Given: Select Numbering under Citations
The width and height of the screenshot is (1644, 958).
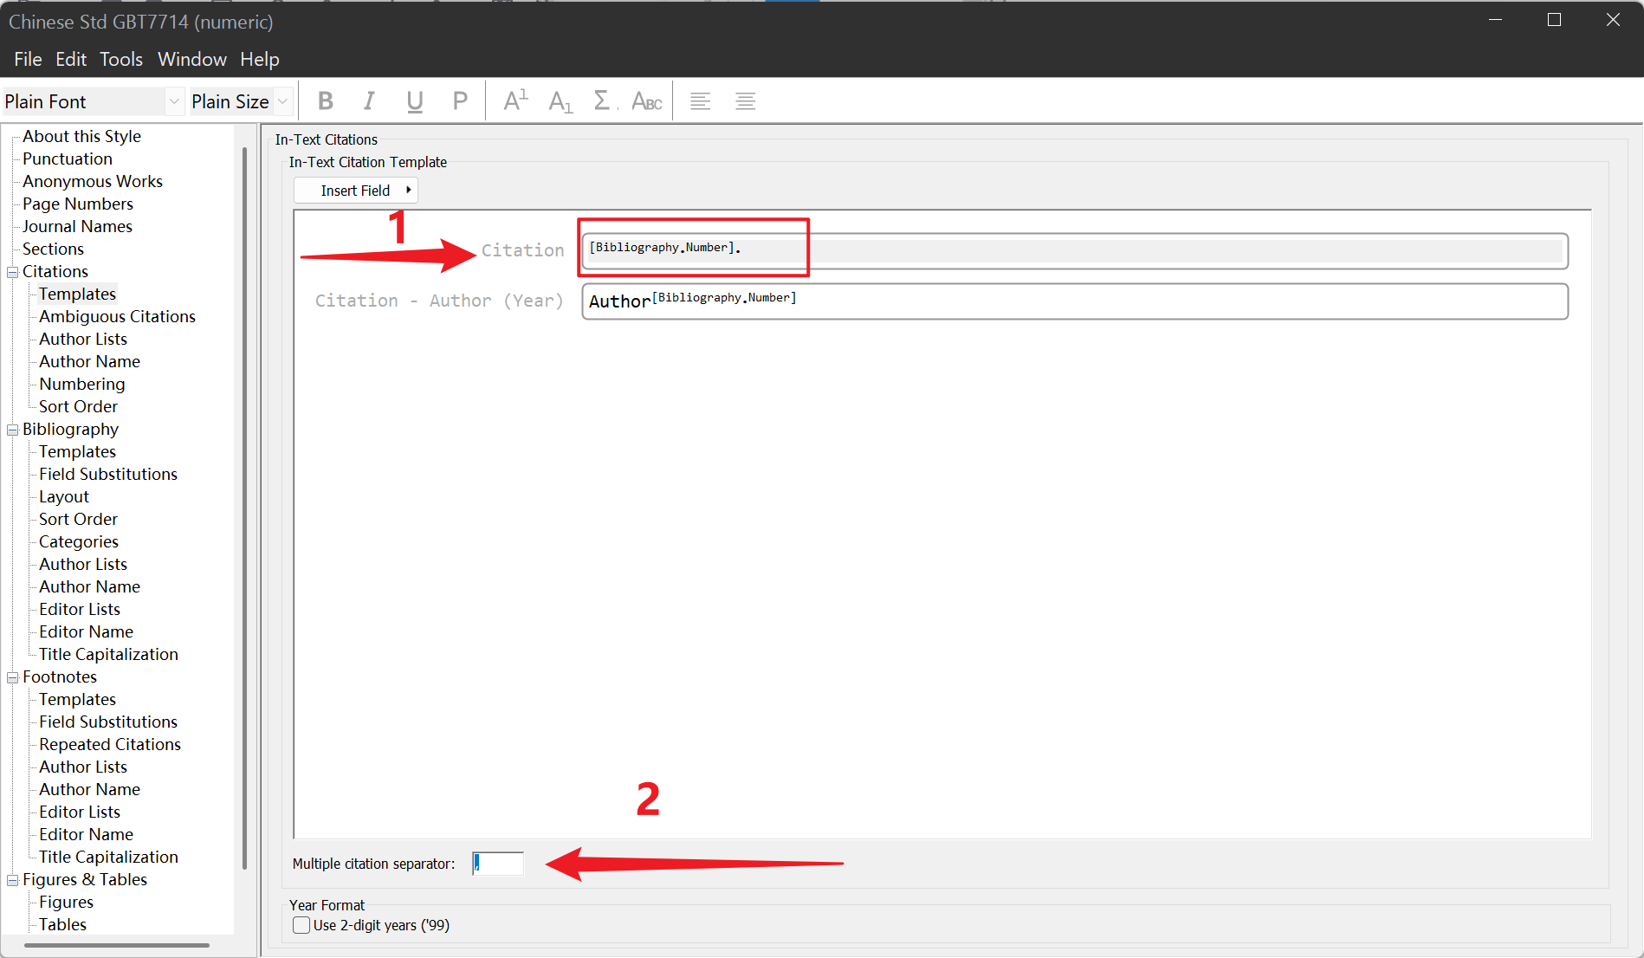Looking at the screenshot, I should point(81,384).
